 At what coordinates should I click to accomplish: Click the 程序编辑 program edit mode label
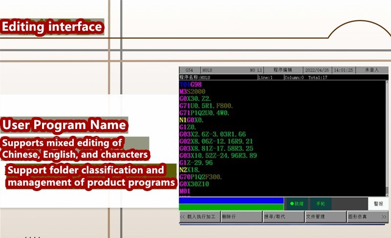point(283,70)
